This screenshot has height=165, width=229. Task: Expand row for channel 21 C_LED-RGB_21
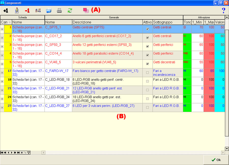(x=2, y=90)
